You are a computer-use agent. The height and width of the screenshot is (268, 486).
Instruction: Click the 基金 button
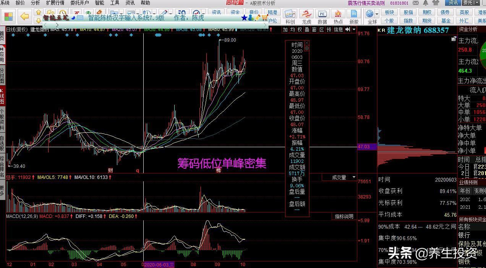(446, 21)
